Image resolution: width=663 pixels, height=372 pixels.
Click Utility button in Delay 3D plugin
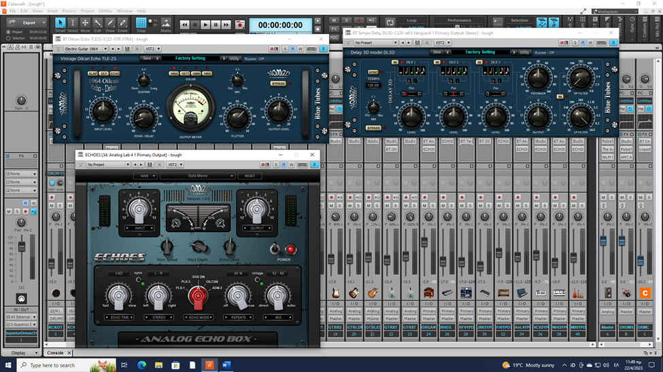[x=524, y=52]
